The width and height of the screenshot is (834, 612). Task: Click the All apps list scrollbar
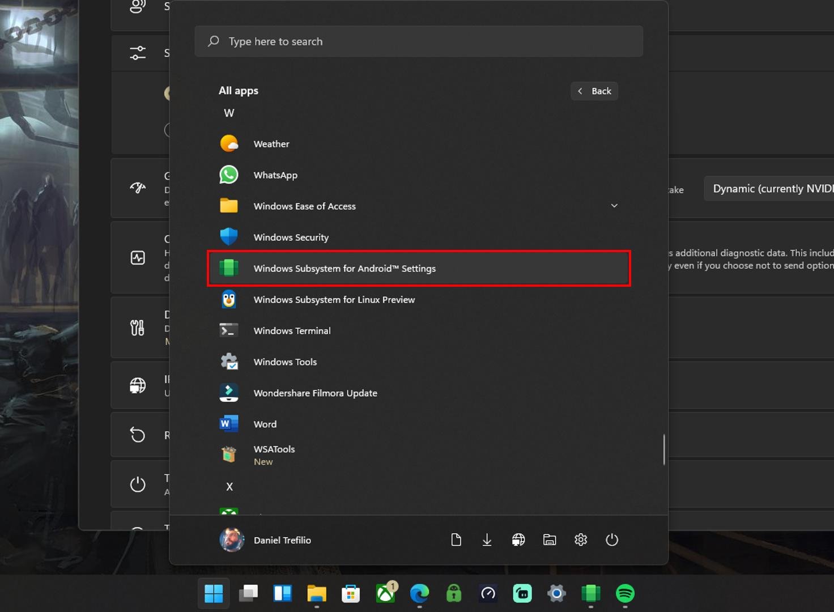coord(664,450)
